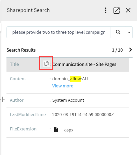Screen dimensions: 137x155
Task: Expand the search options dropdown arrow
Action: pos(129,32)
